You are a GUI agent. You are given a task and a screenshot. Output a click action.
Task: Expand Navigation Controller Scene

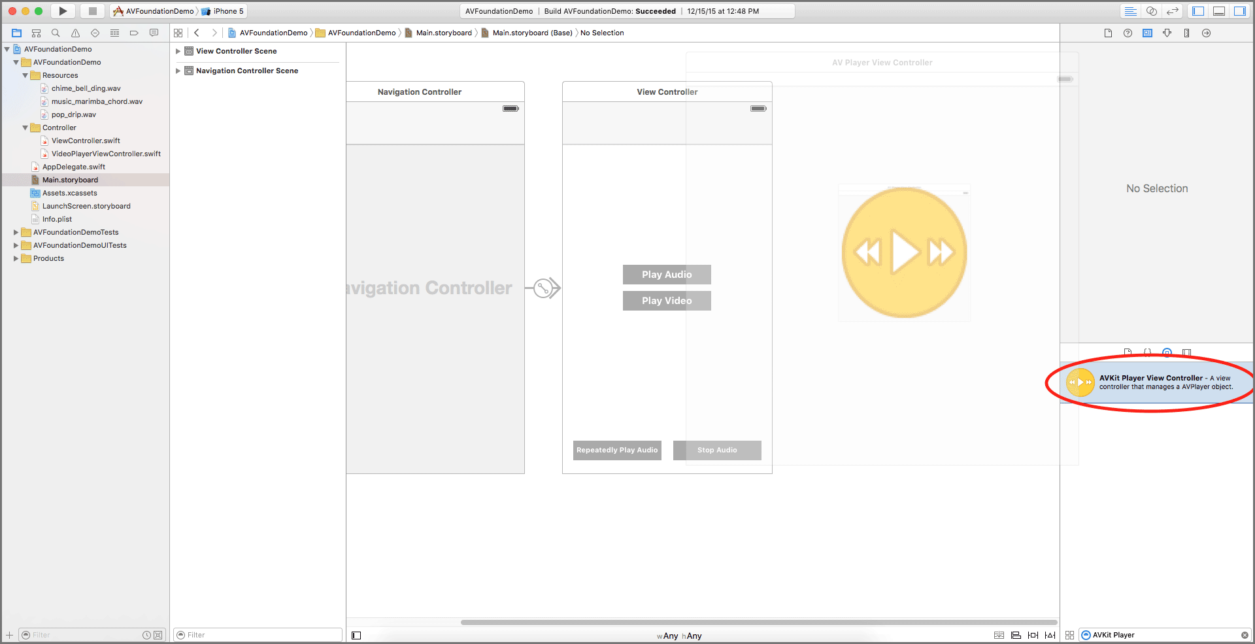pos(178,71)
